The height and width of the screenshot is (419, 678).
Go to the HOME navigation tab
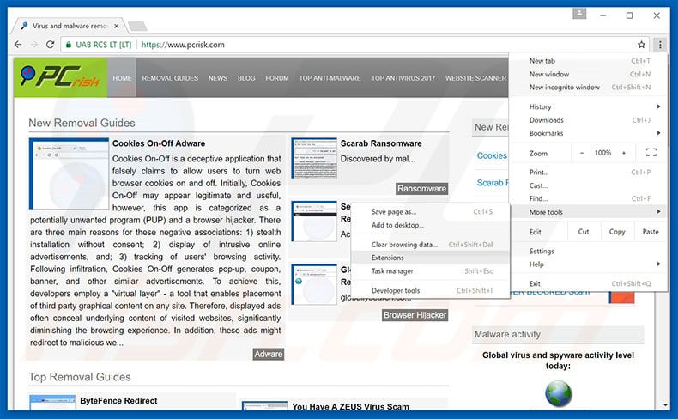pos(122,78)
